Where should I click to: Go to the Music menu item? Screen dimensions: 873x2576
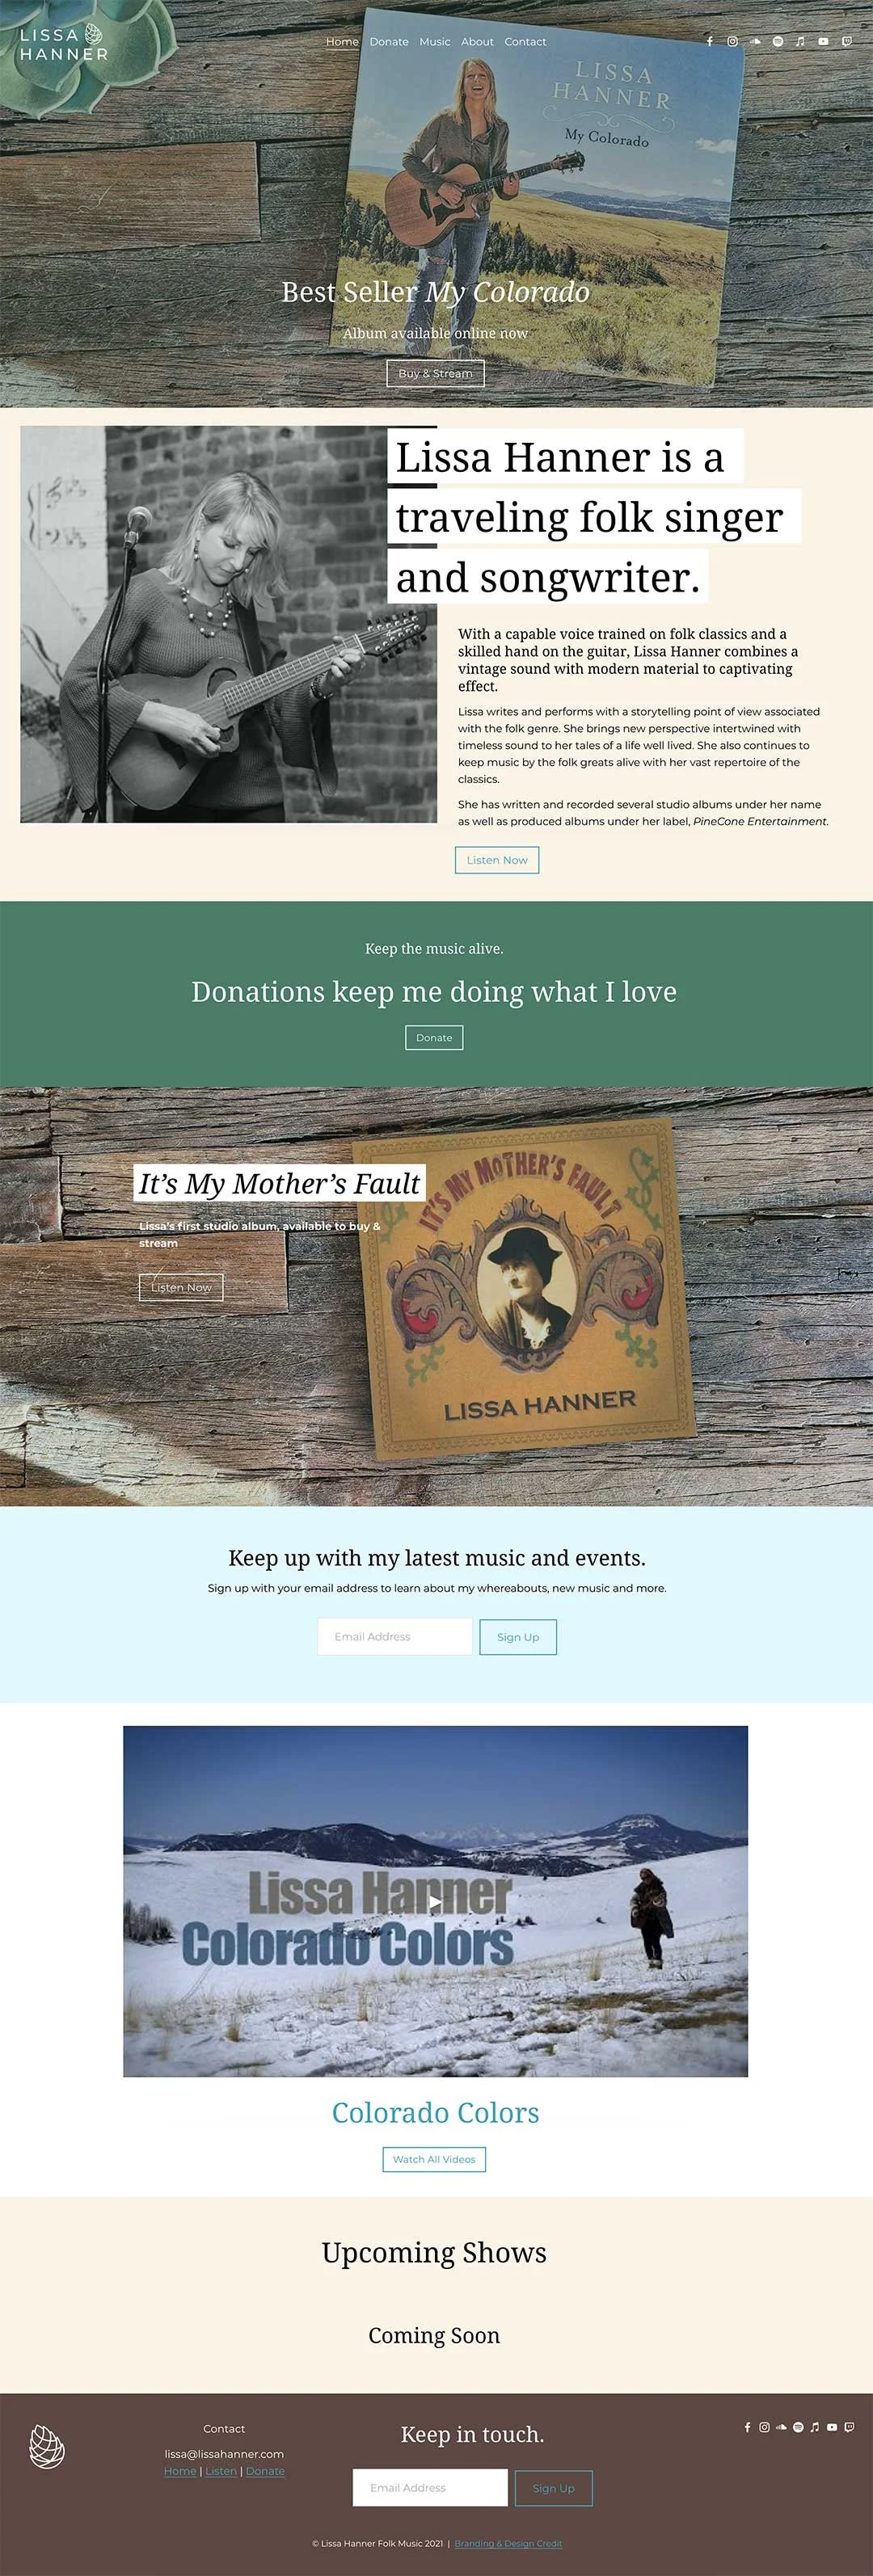point(435,42)
